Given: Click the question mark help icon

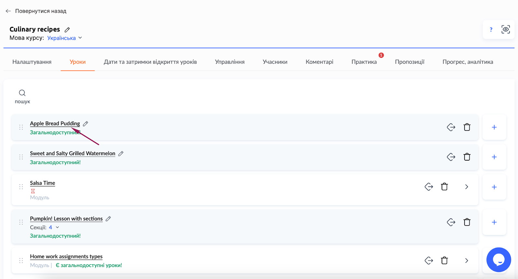Looking at the screenshot, I should click(x=491, y=29).
